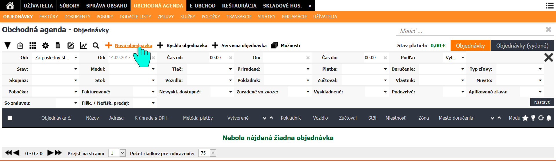Click the hľadať search input field
556x162 pixels.
(x=469, y=31)
